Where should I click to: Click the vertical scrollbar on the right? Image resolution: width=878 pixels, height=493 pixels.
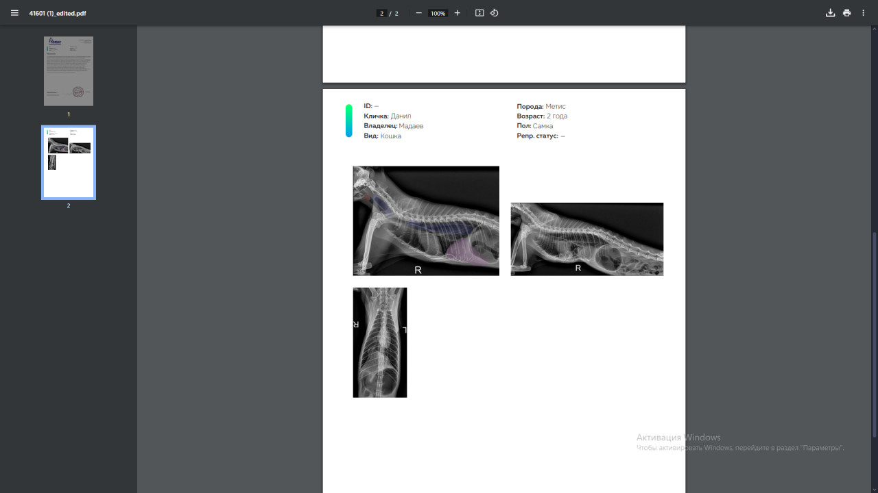click(874, 334)
